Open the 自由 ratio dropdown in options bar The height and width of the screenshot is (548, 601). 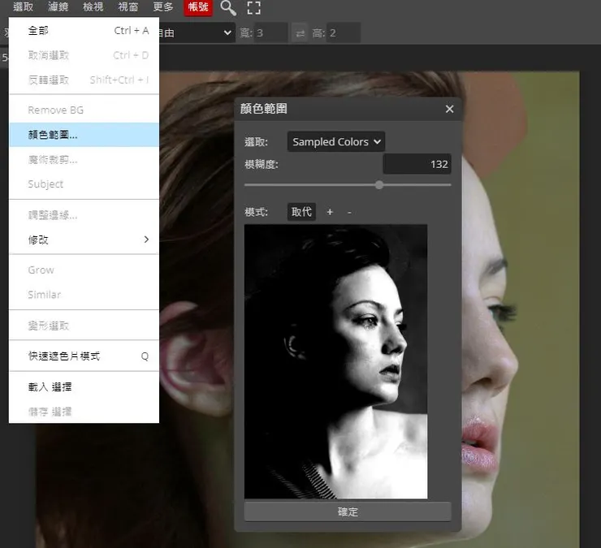coord(196,33)
